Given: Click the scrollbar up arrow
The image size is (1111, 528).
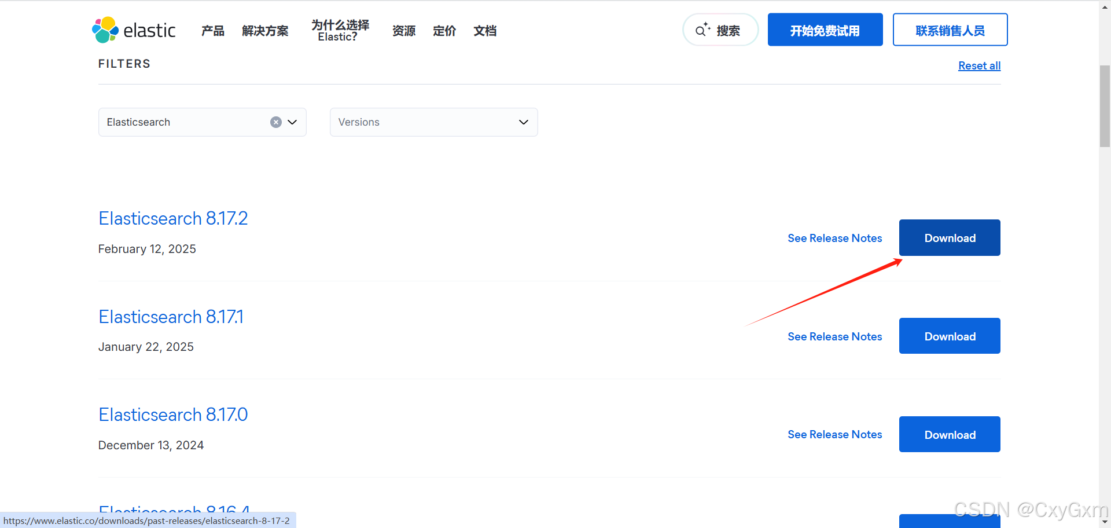Looking at the screenshot, I should click(1104, 6).
